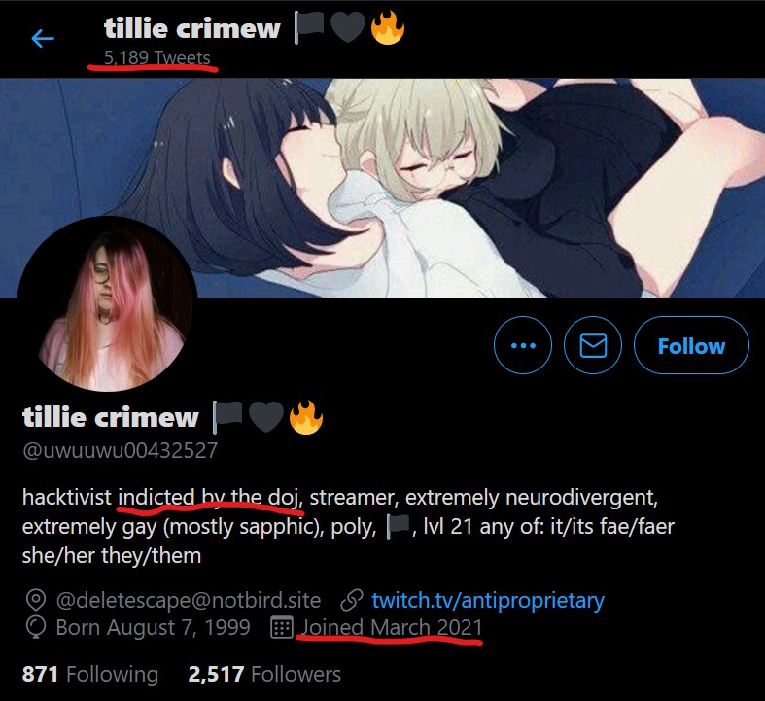This screenshot has width=765, height=701.
Task: Follow the tillie crimew account
Action: [691, 345]
